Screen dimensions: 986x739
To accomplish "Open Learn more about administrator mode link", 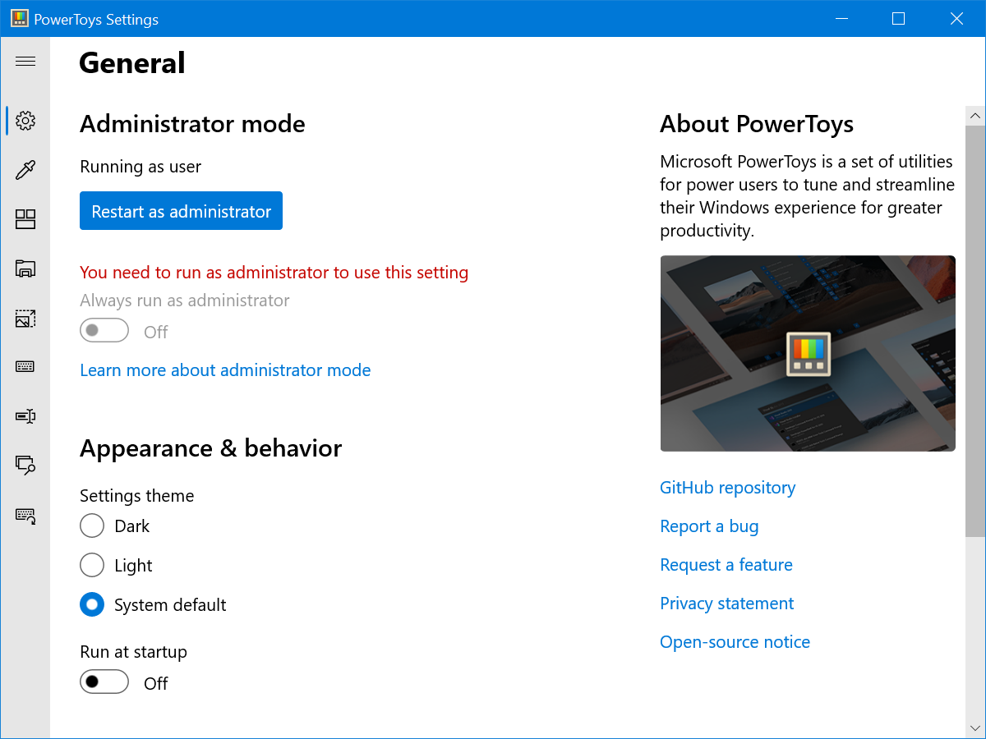I will point(225,370).
